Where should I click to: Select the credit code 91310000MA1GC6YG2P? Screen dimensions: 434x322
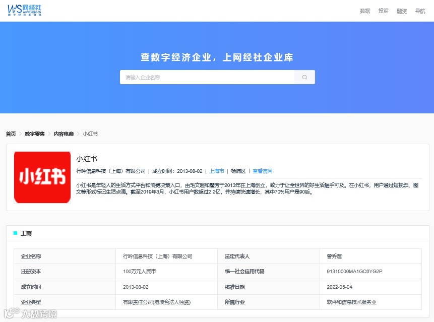click(354, 272)
